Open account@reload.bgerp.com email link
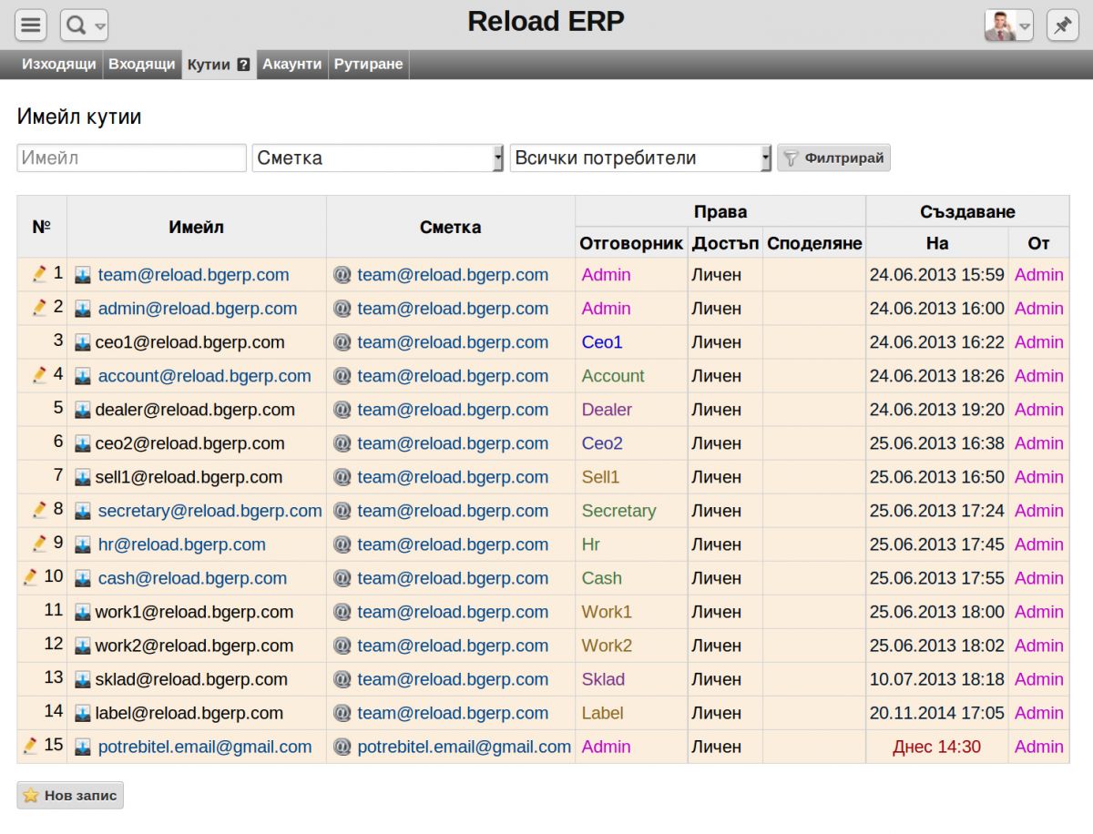This screenshot has height=834, width=1093. click(x=205, y=376)
